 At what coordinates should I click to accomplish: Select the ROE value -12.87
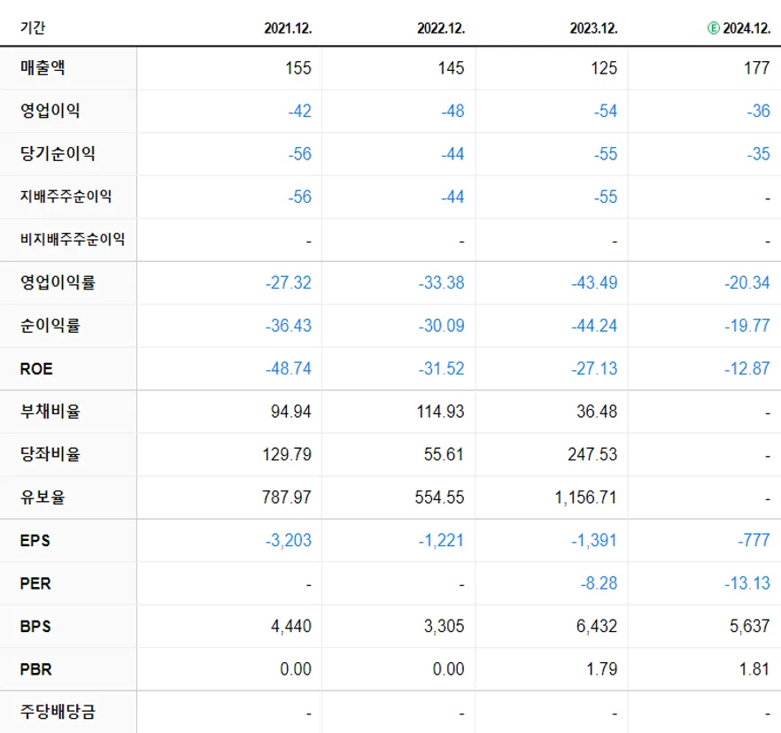click(x=747, y=368)
